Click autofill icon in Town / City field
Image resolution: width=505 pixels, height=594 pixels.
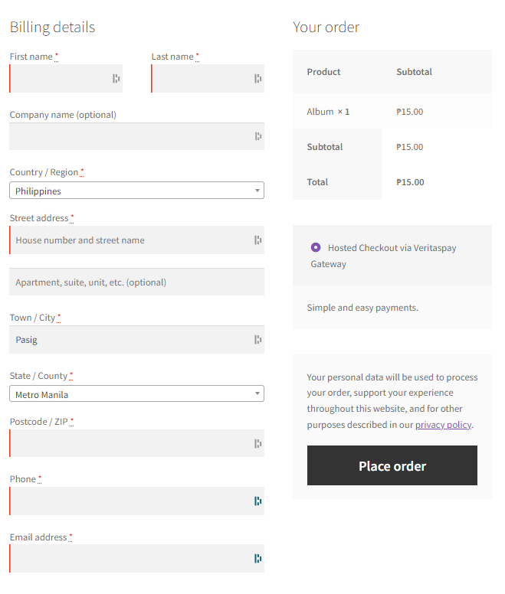click(257, 339)
